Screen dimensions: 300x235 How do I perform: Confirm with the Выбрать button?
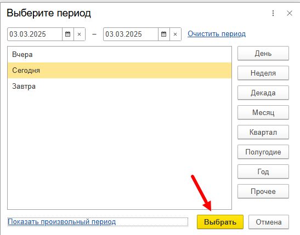click(x=220, y=222)
